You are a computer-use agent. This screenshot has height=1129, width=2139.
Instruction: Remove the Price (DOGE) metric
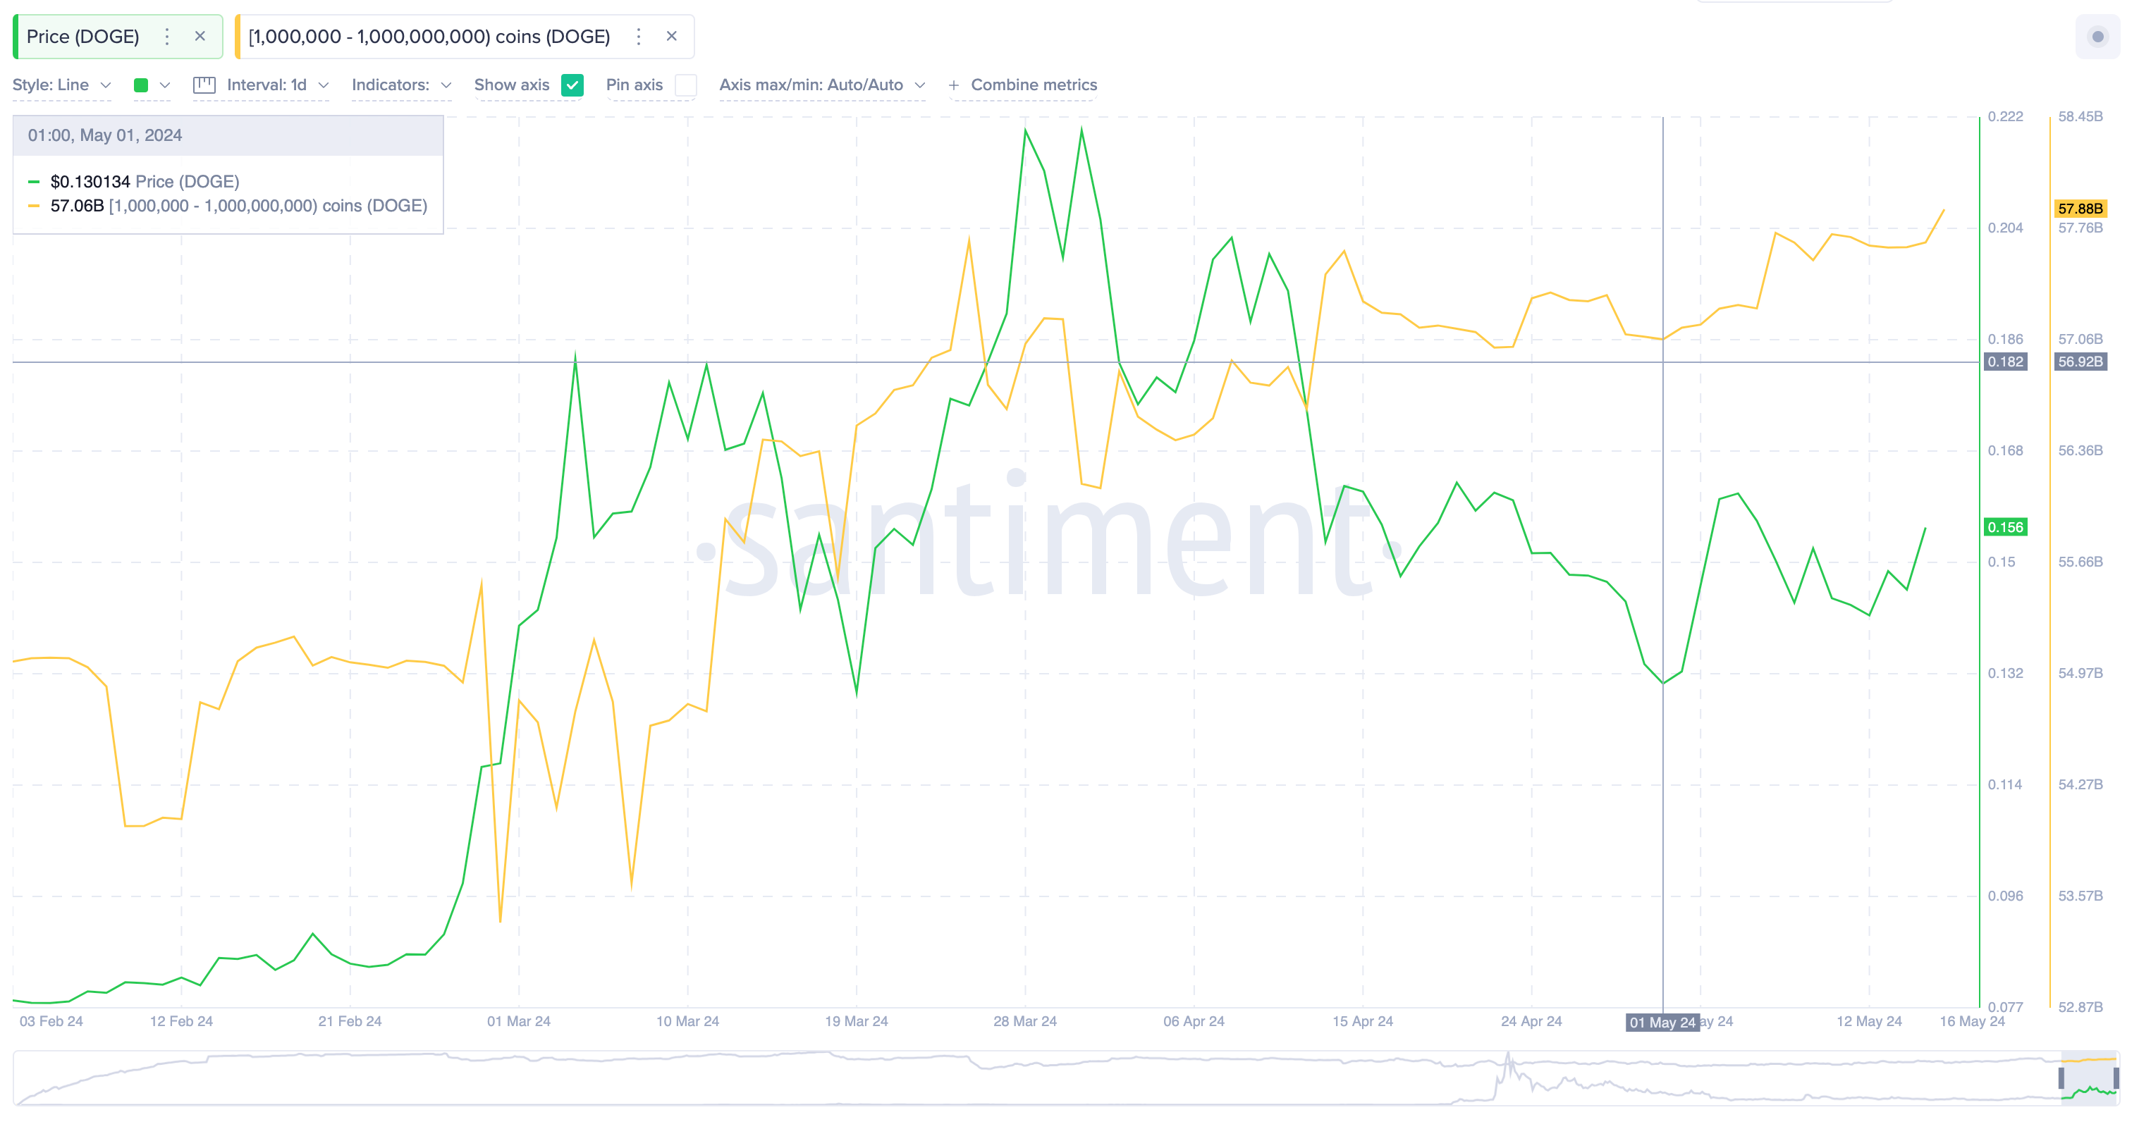200,37
